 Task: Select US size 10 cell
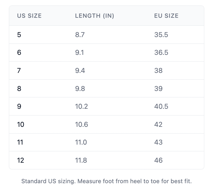[x=21, y=124]
